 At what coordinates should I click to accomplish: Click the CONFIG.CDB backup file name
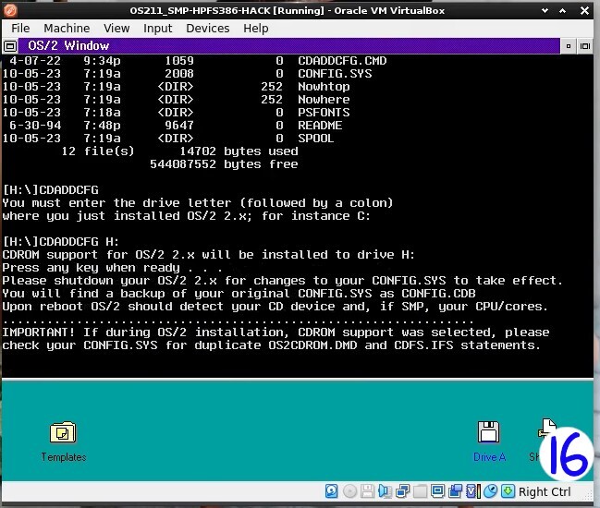click(438, 294)
